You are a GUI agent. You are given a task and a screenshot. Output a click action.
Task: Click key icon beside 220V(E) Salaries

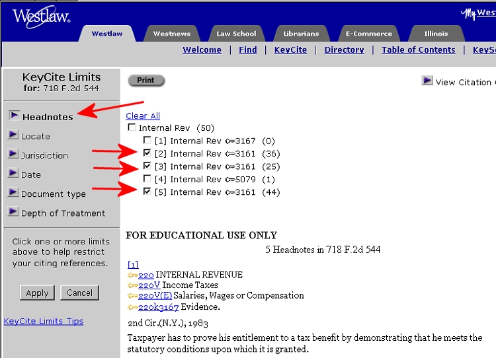[132, 296]
